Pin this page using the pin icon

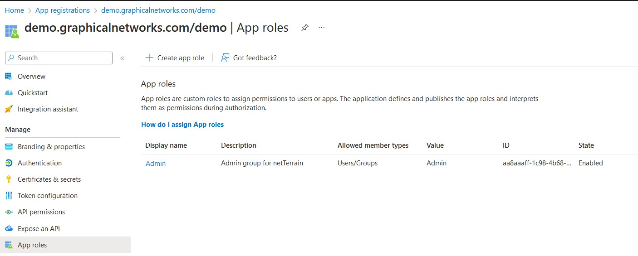pos(305,28)
